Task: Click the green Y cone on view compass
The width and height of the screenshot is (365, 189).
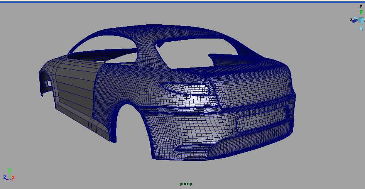Action: [361, 12]
